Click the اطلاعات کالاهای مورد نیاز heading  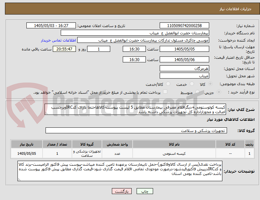[x=231, y=119]
